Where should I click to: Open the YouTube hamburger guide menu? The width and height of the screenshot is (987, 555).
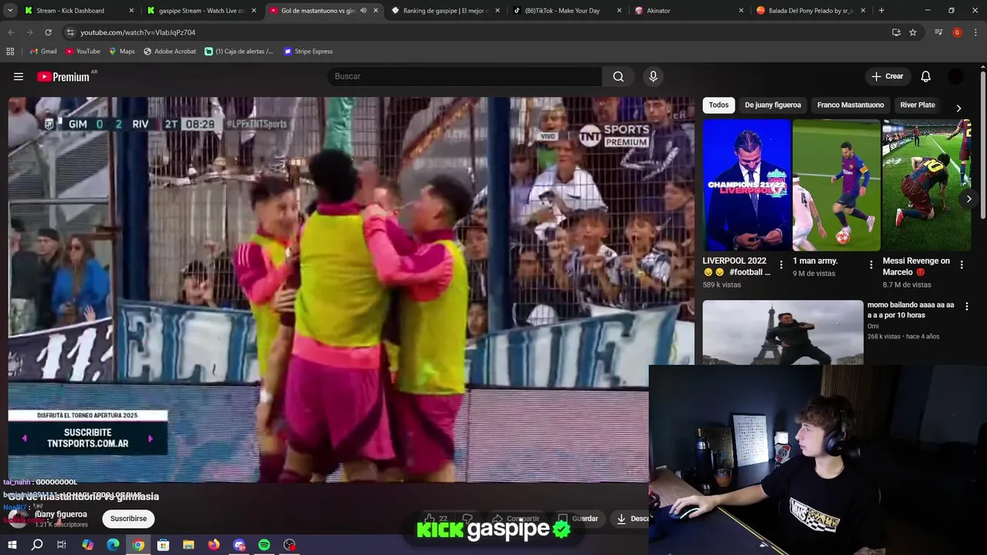click(x=19, y=76)
